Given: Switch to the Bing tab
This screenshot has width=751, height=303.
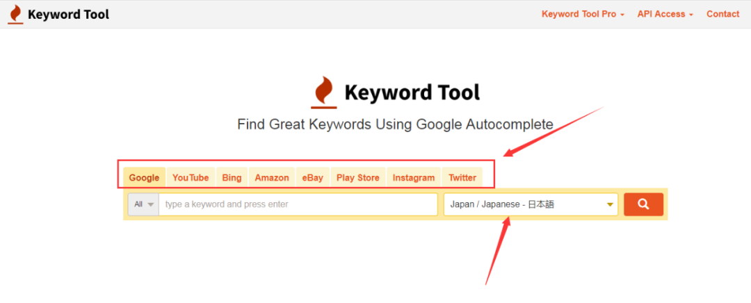Looking at the screenshot, I should (232, 178).
